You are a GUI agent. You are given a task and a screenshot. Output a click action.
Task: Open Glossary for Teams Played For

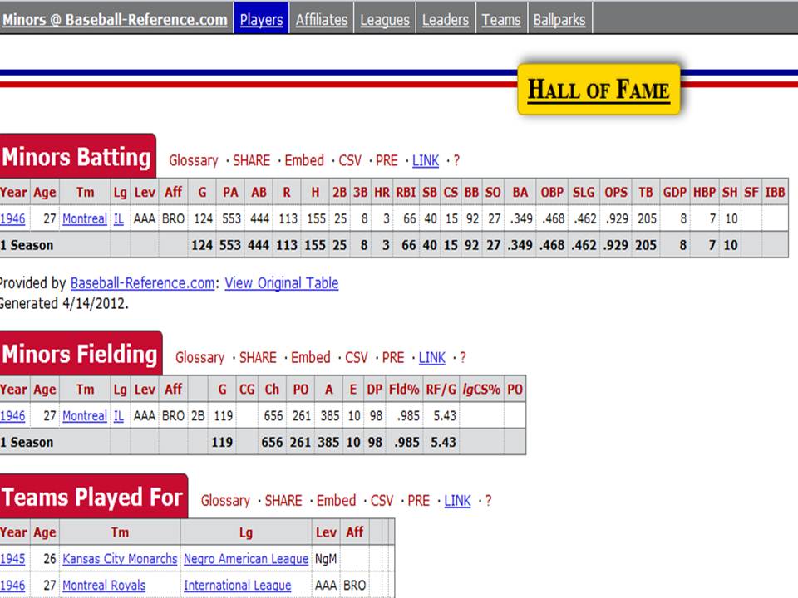click(x=225, y=500)
